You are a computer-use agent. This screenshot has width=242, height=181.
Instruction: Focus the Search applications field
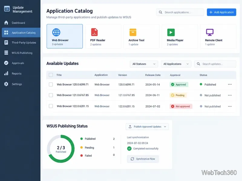pyautogui.click(x=180, y=12)
